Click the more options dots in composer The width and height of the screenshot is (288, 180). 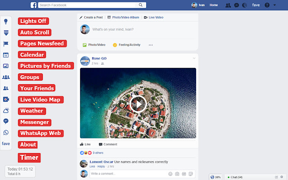coord(151,45)
